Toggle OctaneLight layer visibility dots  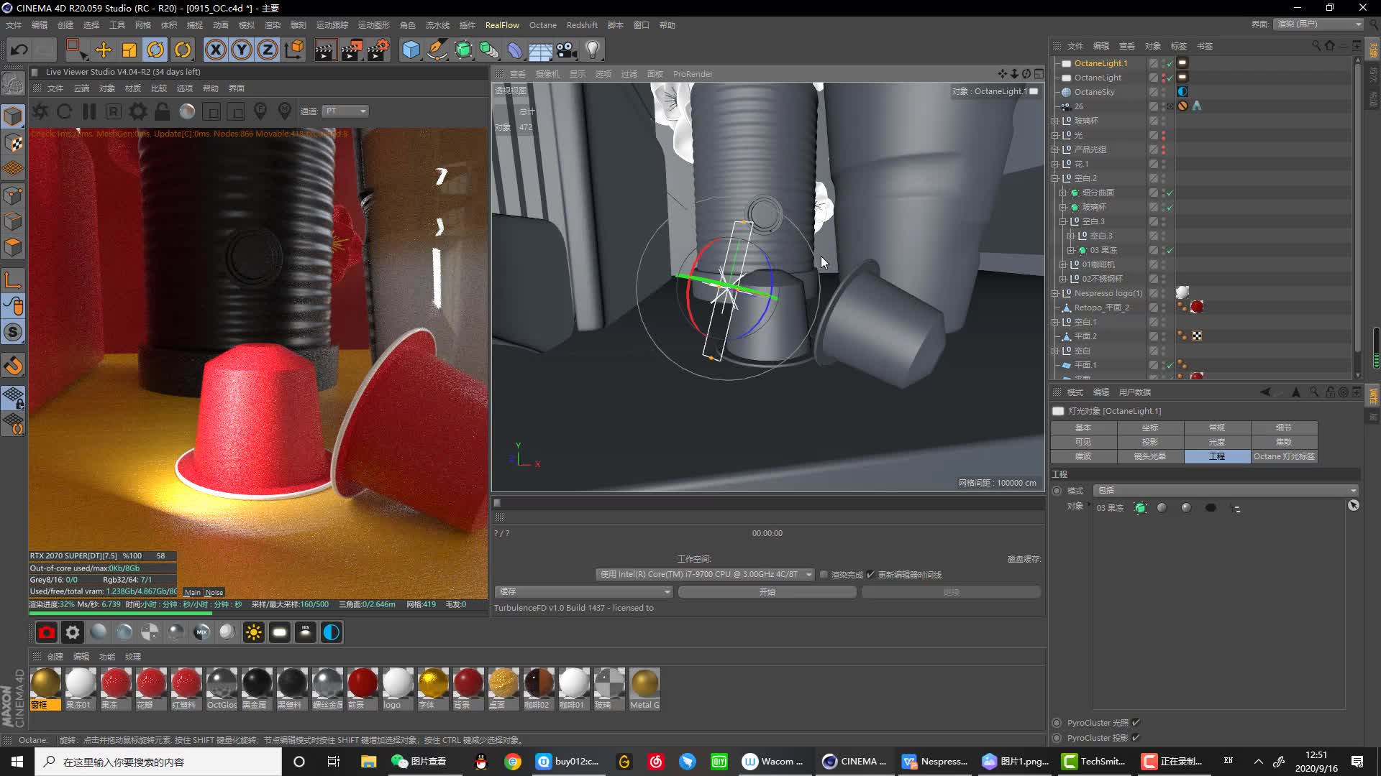point(1164,78)
